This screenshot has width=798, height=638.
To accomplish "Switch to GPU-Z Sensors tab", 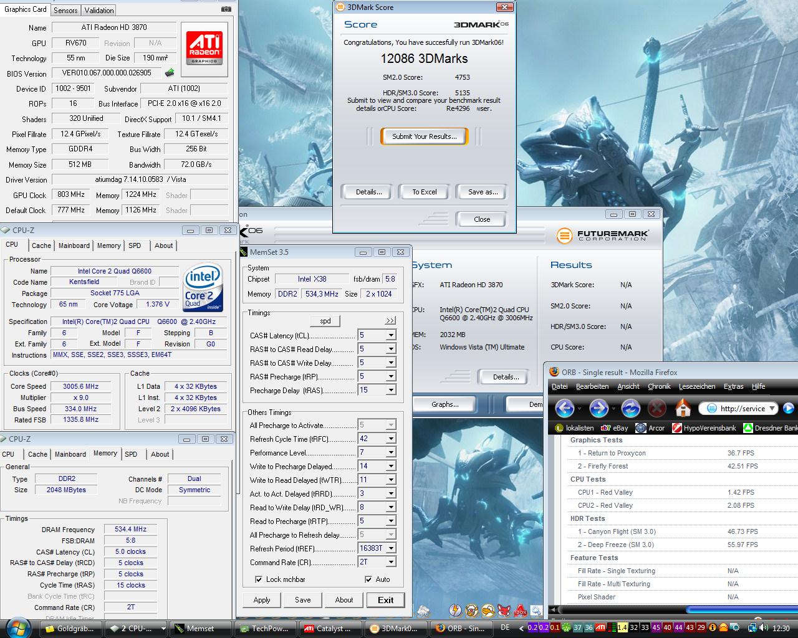I will [65, 11].
